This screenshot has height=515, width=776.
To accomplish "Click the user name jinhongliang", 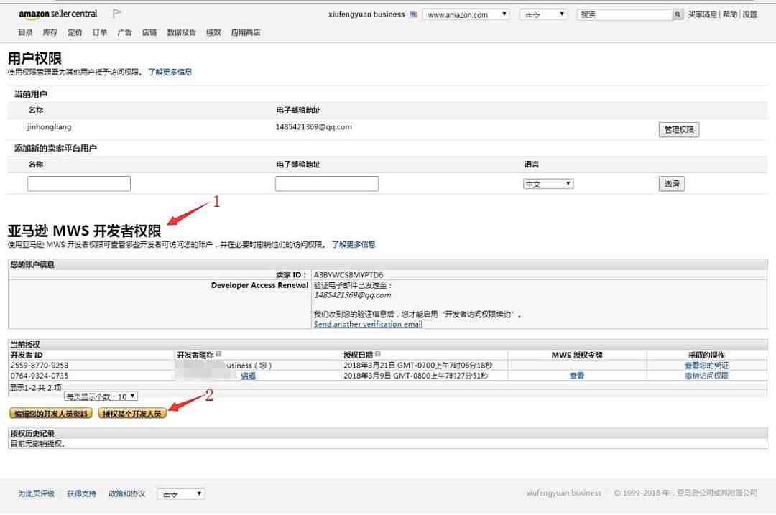I will 49,126.
